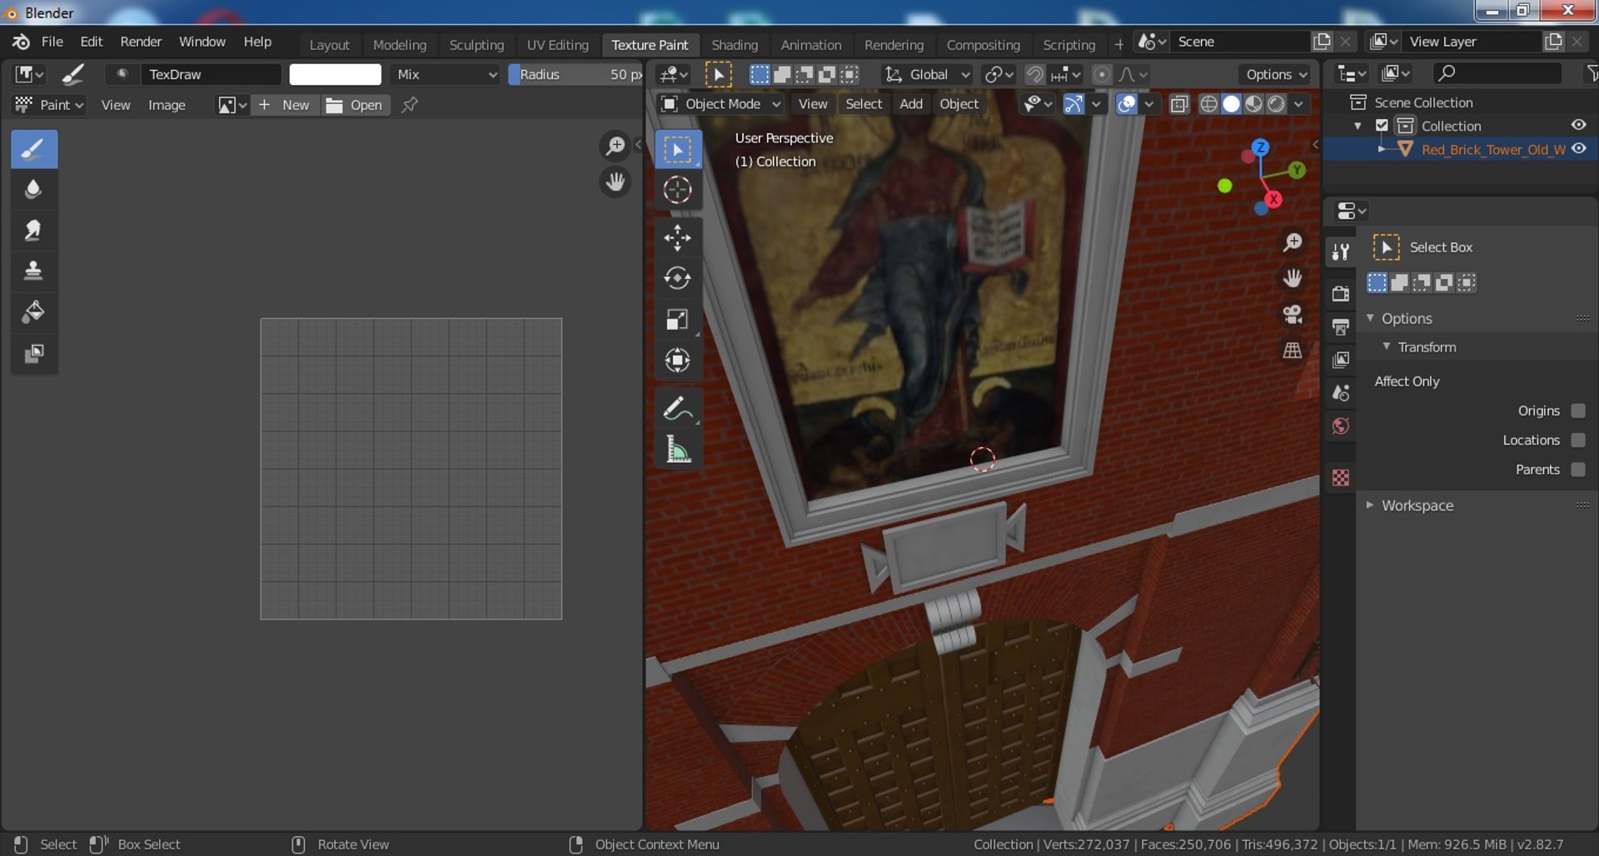Open the image editor View menu
1599x856 pixels.
click(116, 105)
